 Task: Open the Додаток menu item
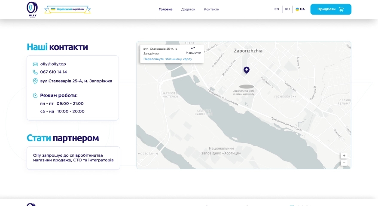click(x=188, y=9)
